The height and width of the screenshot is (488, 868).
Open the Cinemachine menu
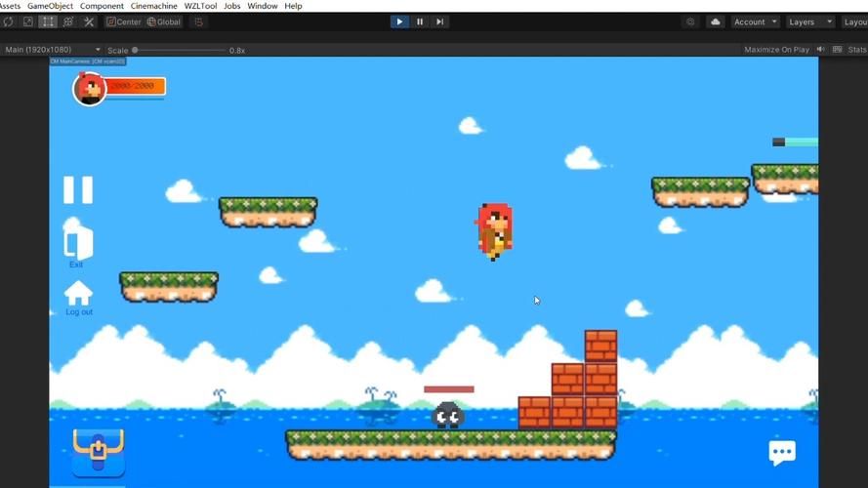click(154, 6)
